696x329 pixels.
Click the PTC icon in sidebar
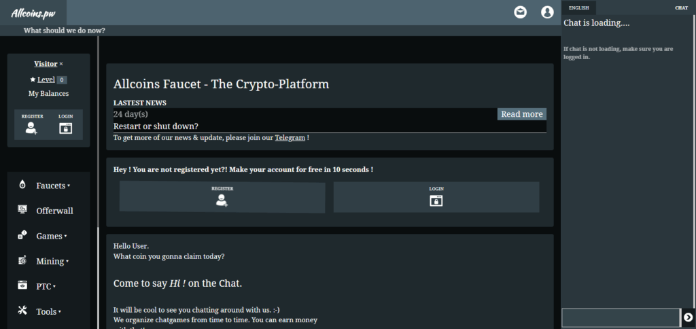(x=22, y=285)
